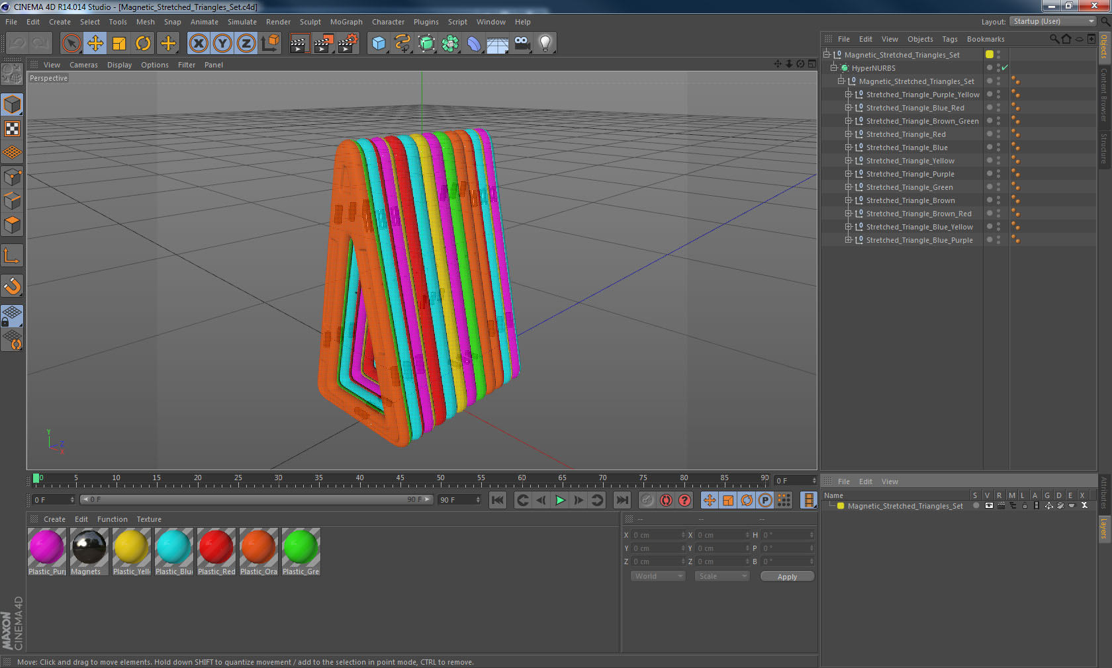Add a Cube primitive object
Screen dimensions: 1112x668
(379, 44)
